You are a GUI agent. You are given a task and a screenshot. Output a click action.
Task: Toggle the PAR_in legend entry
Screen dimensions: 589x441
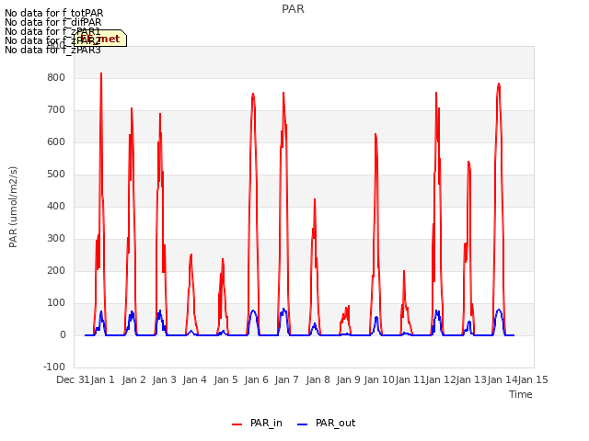pyautogui.click(x=257, y=424)
